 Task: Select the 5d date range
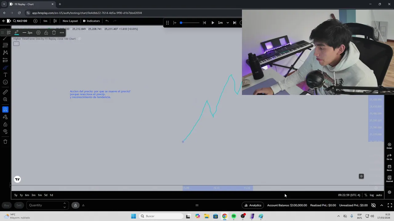pyautogui.click(x=46, y=195)
